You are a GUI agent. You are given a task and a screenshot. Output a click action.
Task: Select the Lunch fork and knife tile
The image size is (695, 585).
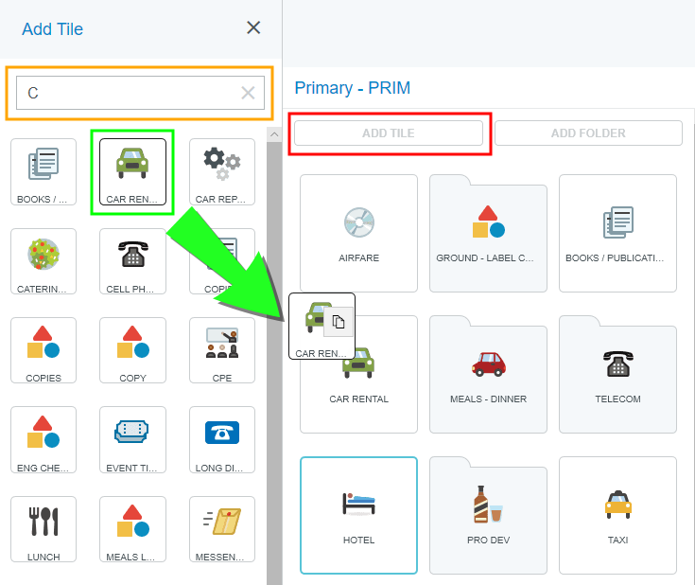(43, 528)
